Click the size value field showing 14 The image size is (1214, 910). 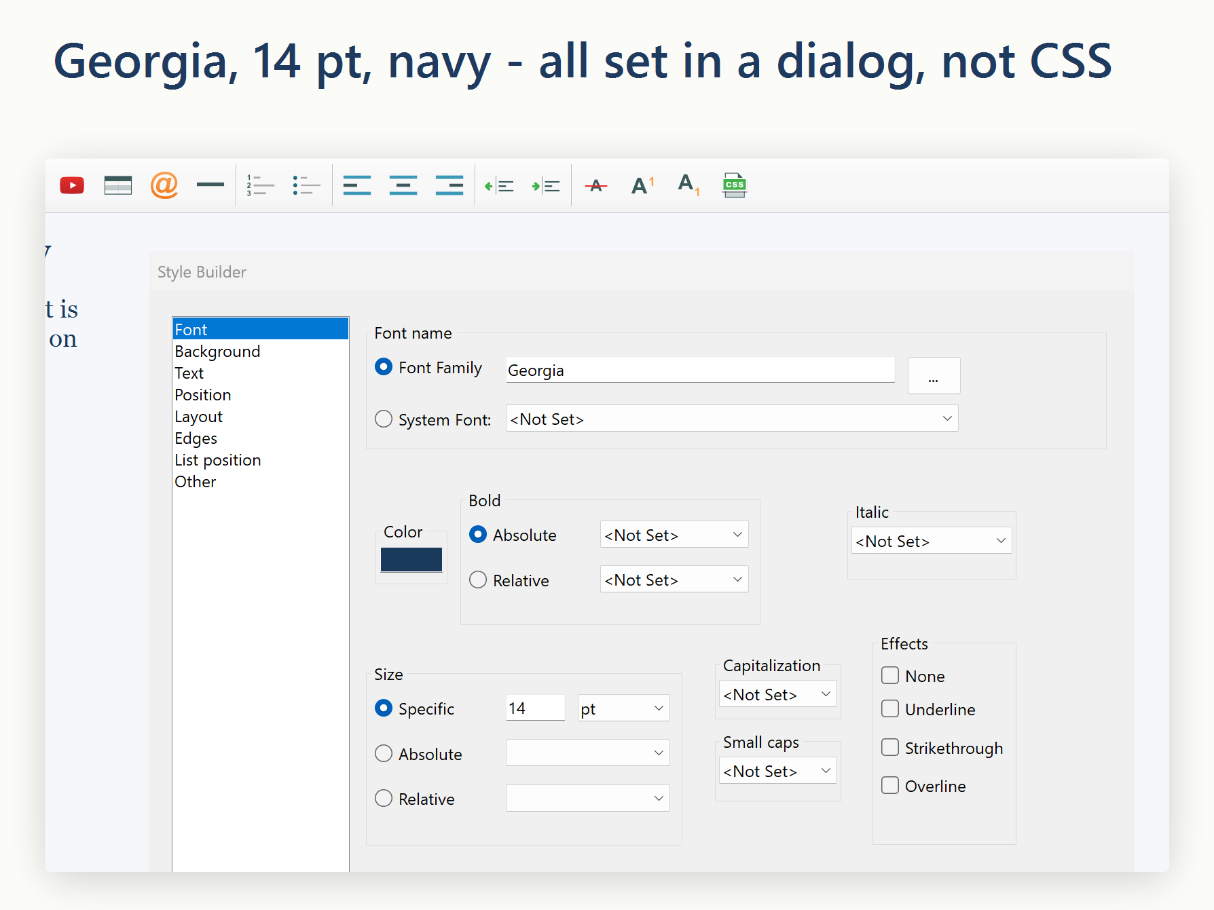535,708
